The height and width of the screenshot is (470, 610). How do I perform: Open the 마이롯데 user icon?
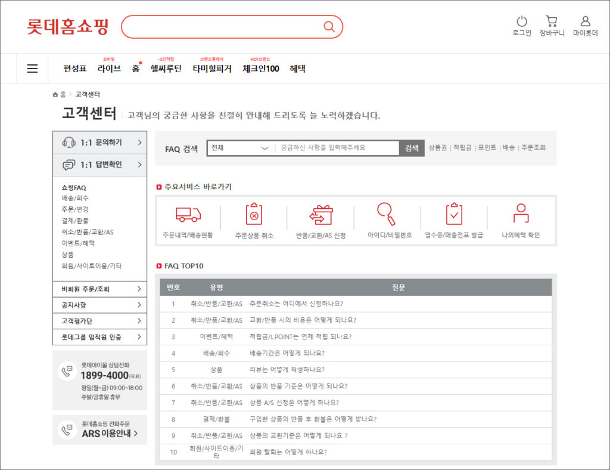pyautogui.click(x=585, y=21)
